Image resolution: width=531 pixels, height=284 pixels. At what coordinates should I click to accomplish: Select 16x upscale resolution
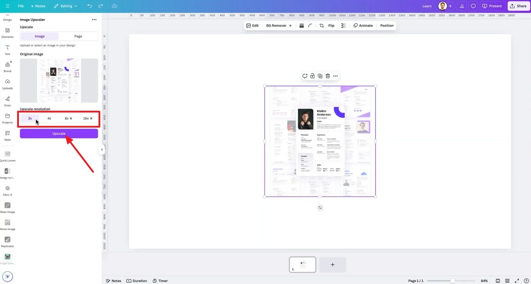pyautogui.click(x=87, y=118)
